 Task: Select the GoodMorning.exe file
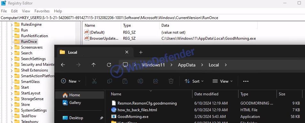(x=133, y=117)
